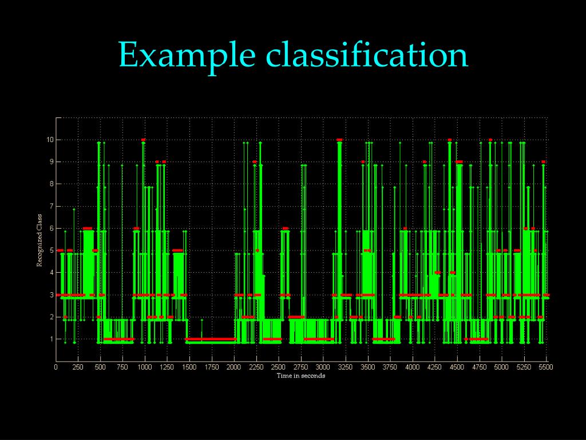
Task: Click the x-axis tick label 4750
Action: click(x=479, y=367)
